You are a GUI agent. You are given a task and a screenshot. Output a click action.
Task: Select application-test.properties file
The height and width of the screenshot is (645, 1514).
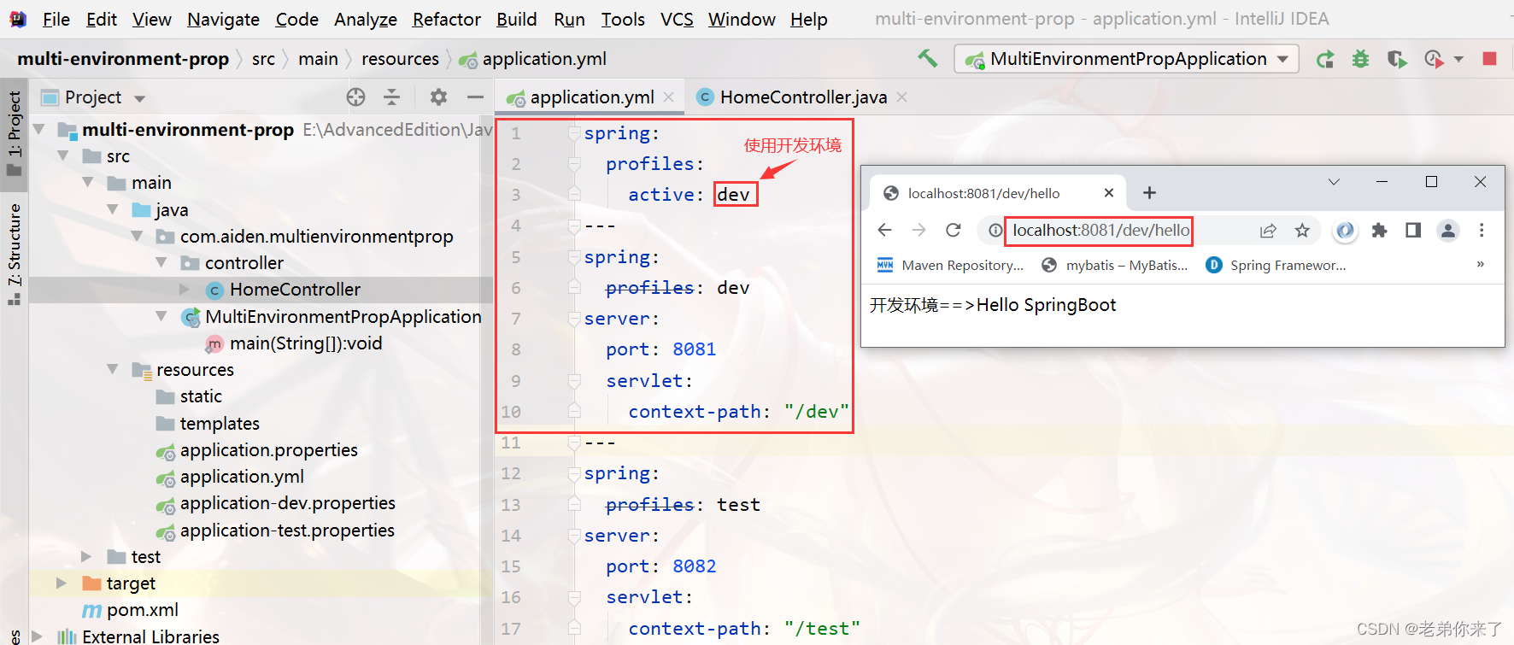[287, 530]
